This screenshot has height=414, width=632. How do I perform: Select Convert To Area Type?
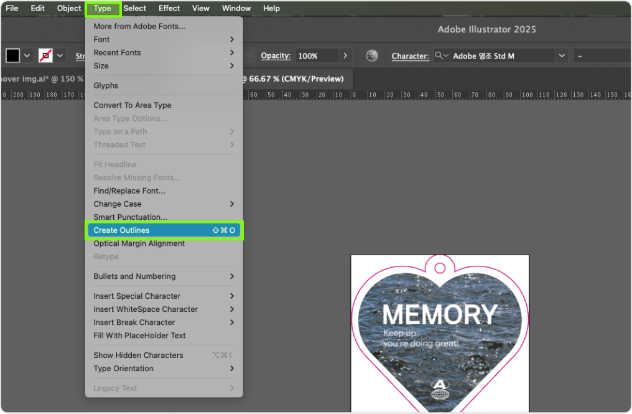point(132,105)
